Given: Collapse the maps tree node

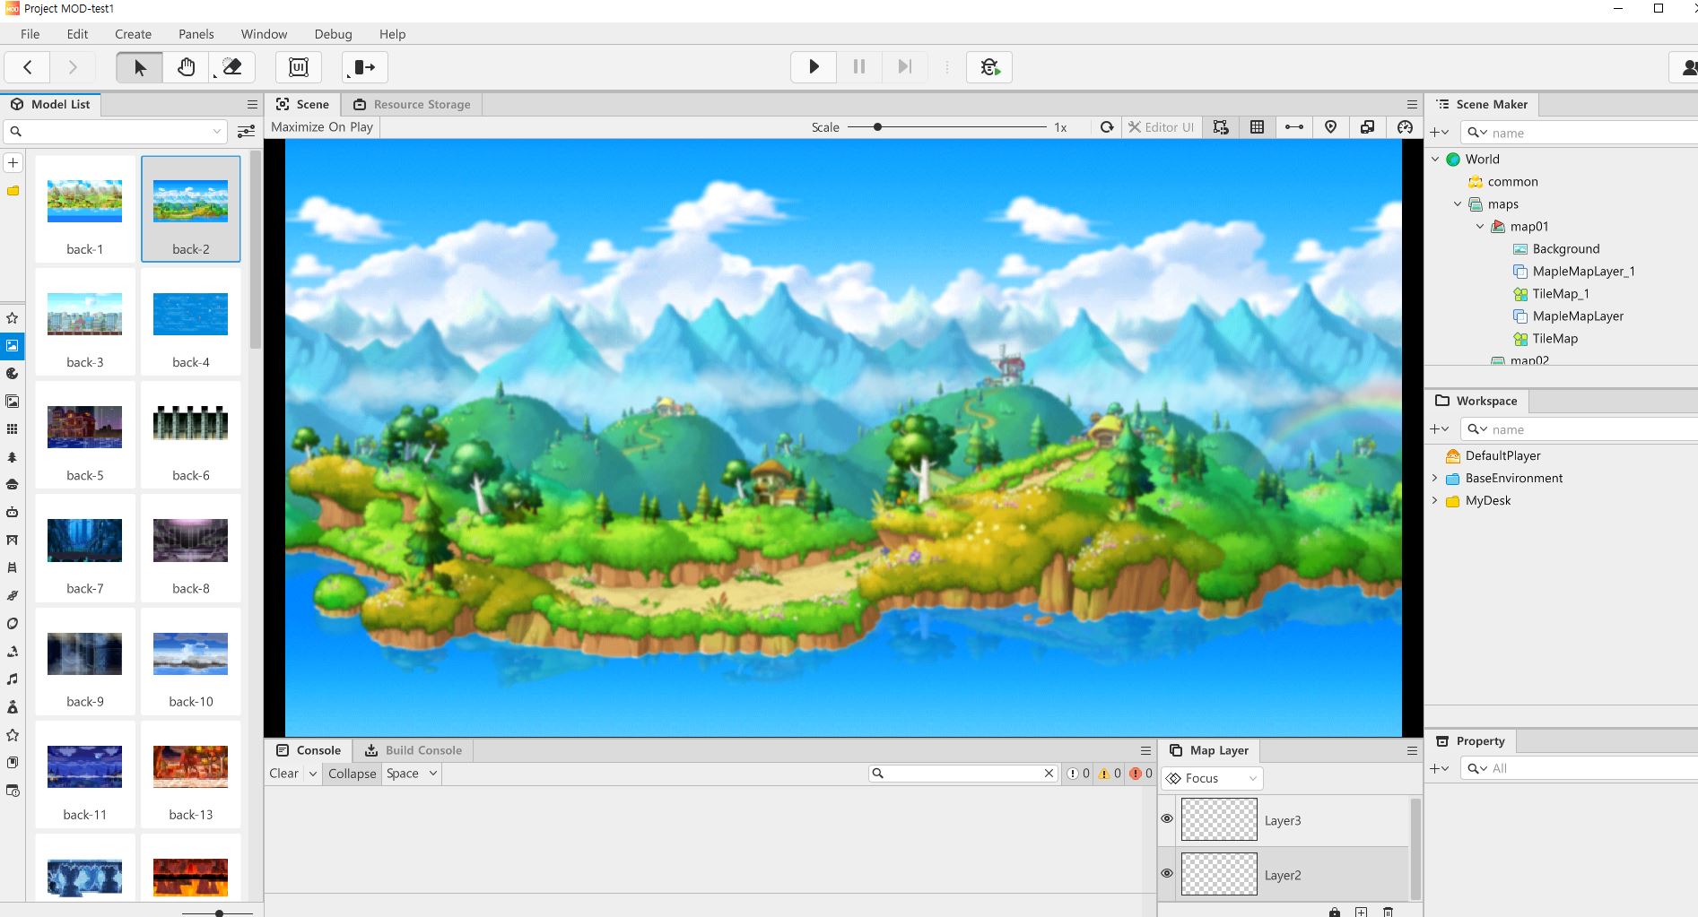Looking at the screenshot, I should click(x=1458, y=204).
